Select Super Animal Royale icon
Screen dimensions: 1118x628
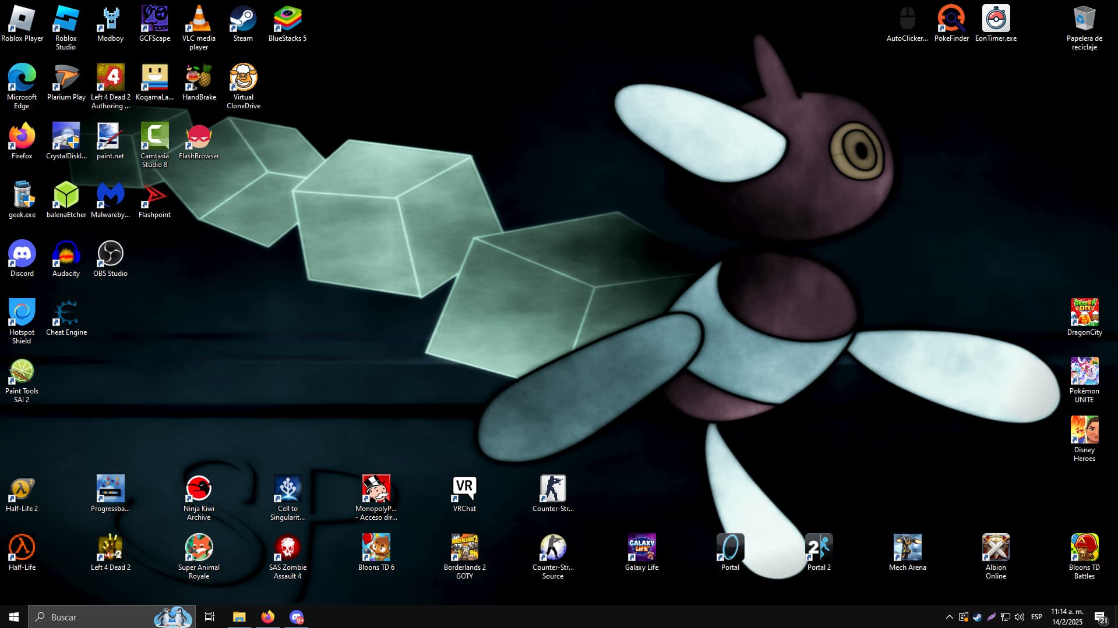pos(199,556)
